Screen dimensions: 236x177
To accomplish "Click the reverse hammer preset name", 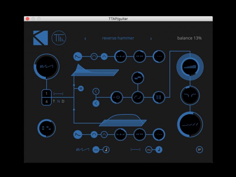I will coord(118,38).
